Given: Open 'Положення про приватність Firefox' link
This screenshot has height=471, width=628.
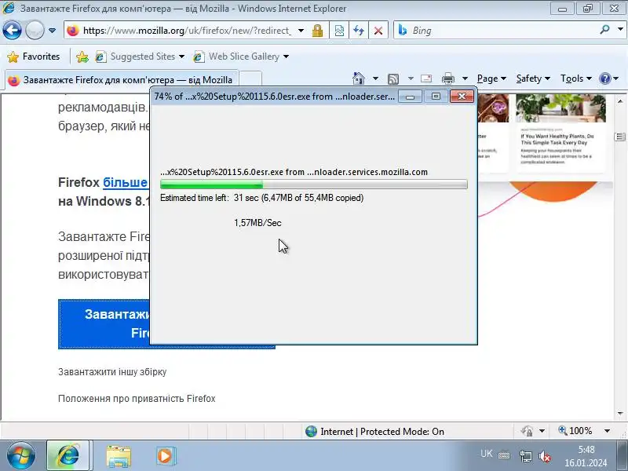Looking at the screenshot, I should [x=137, y=399].
